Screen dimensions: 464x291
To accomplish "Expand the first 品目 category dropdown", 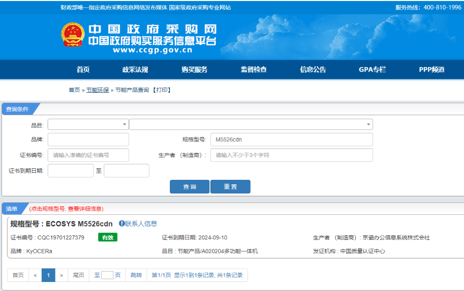I will pos(88,124).
